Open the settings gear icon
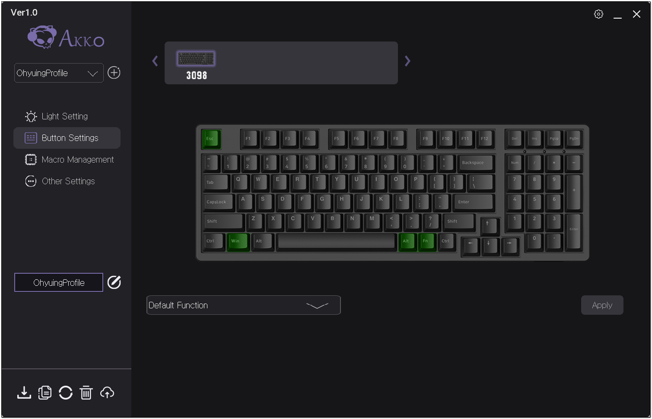Image resolution: width=652 pixels, height=419 pixels. coord(598,14)
